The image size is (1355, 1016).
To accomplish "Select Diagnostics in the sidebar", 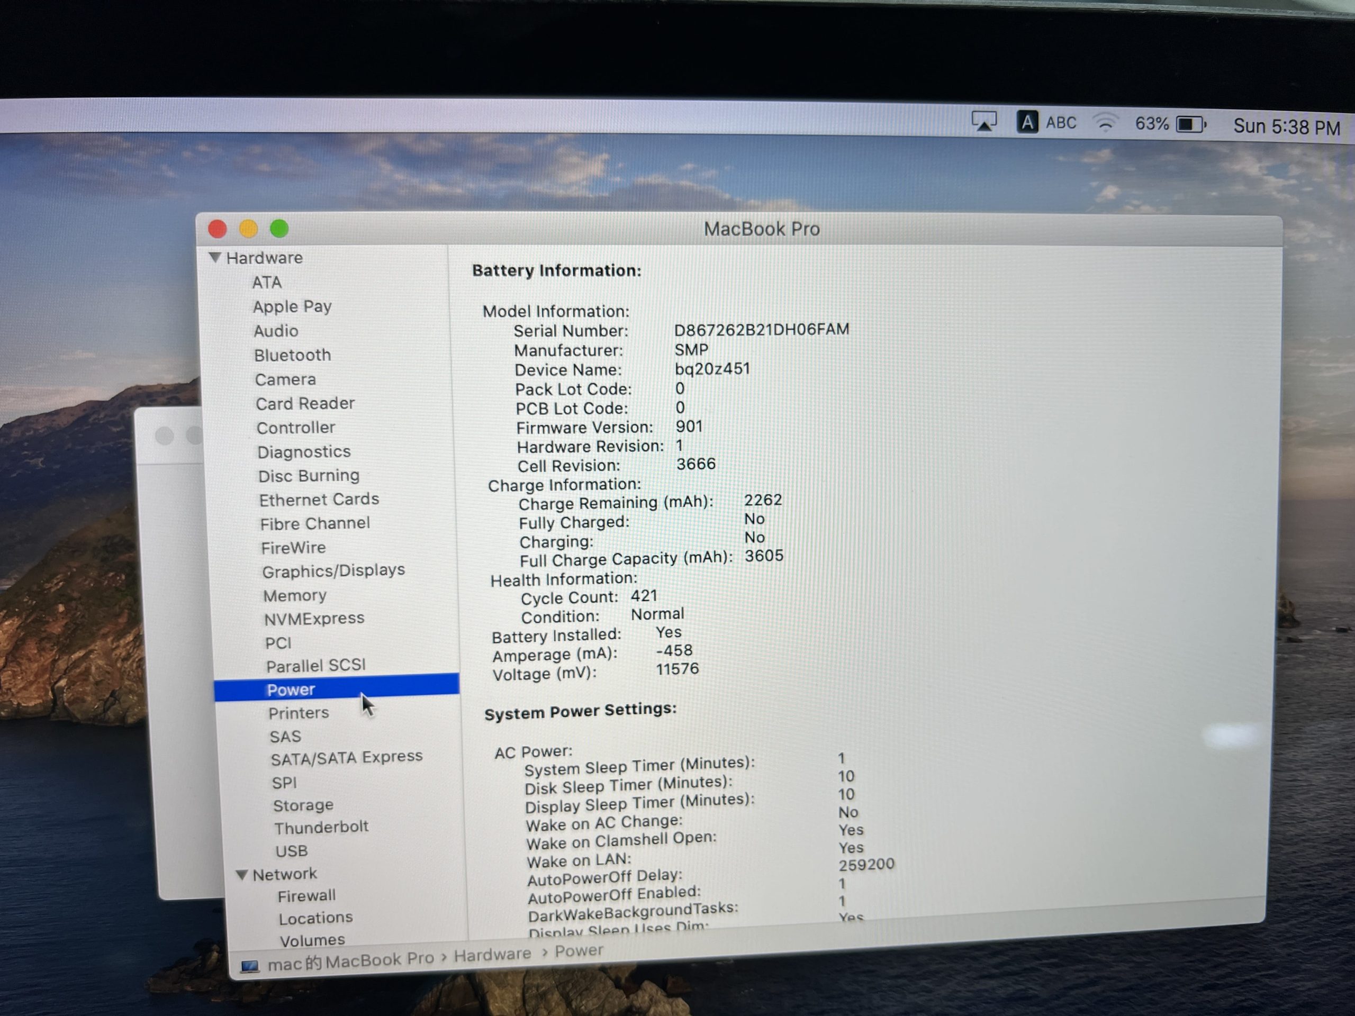I will pos(304,452).
